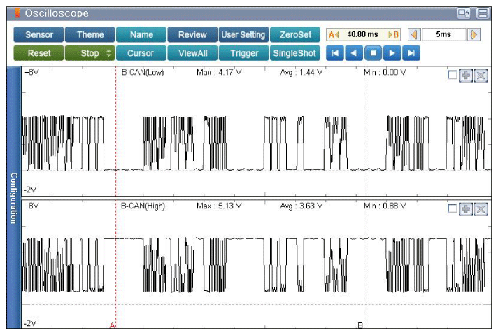Play the recorded waveform forward
Image resolution: width=498 pixels, height=335 pixels.
(393, 53)
